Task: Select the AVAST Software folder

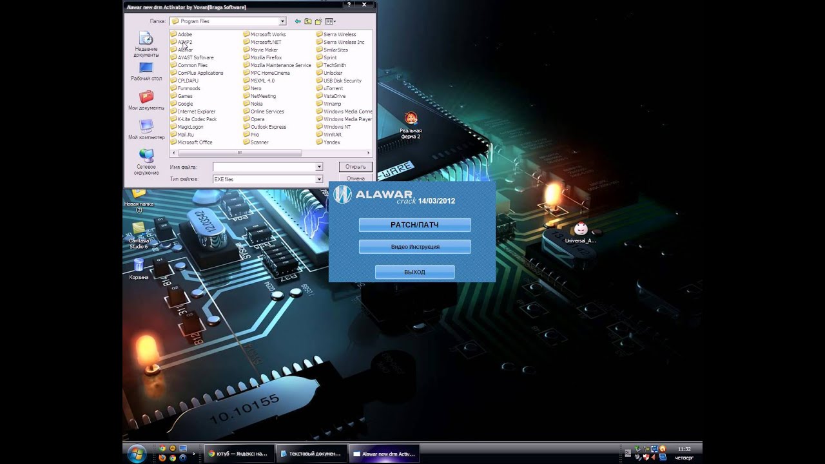Action: pos(192,57)
